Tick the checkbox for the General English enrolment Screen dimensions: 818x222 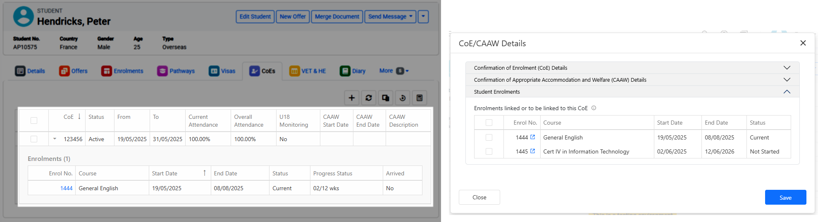(489, 137)
